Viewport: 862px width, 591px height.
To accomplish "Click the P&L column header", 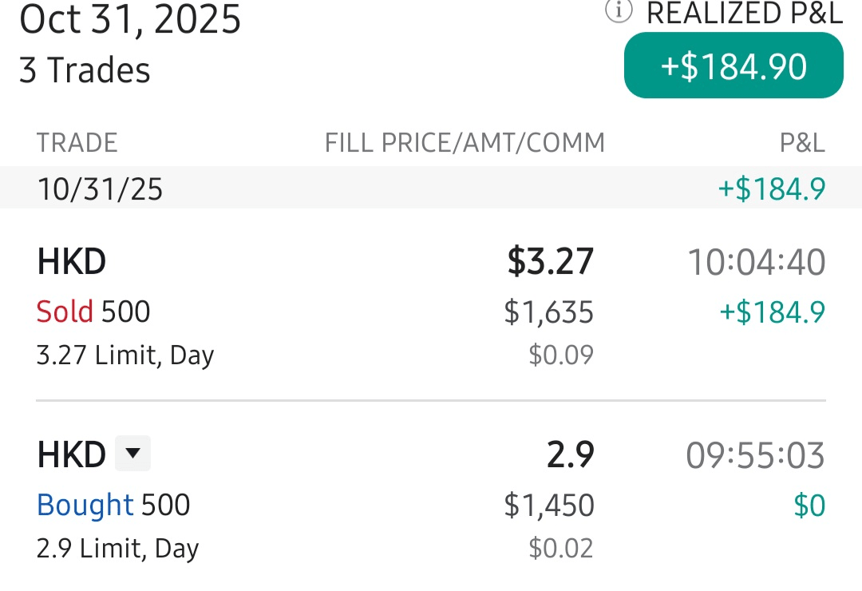I will tap(802, 143).
